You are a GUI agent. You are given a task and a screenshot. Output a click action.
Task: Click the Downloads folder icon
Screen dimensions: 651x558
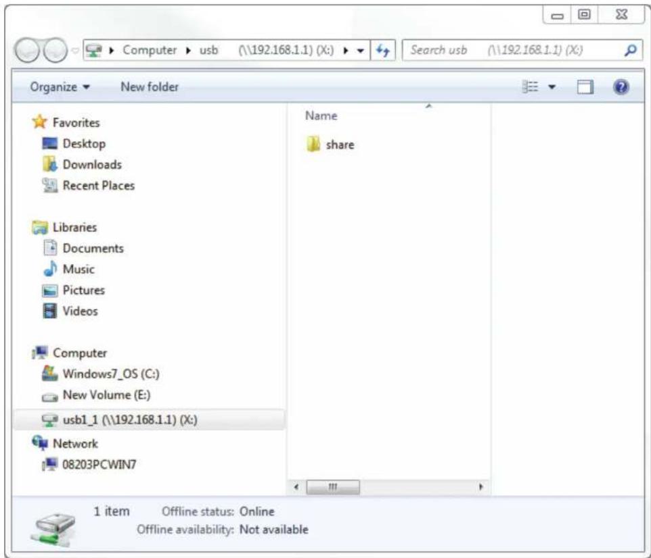coord(50,164)
